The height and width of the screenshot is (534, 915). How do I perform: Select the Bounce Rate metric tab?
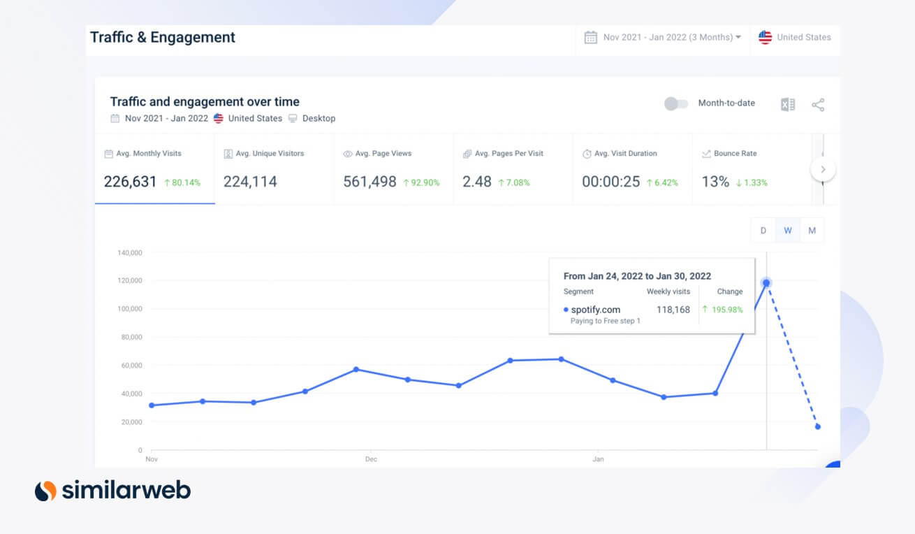(x=752, y=170)
